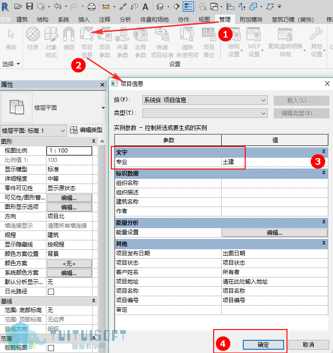333x353 pixels.
Task: Open Global Parameters (全局参数) tool
Action: [140, 42]
